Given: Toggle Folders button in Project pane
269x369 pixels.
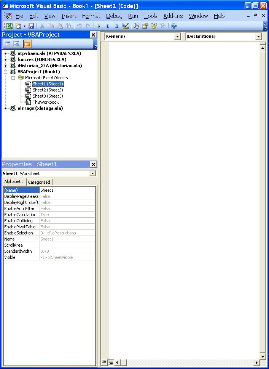Looking at the screenshot, I should click(x=27, y=44).
